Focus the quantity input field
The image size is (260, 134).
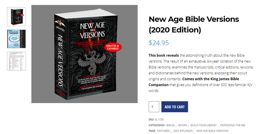click(154, 107)
